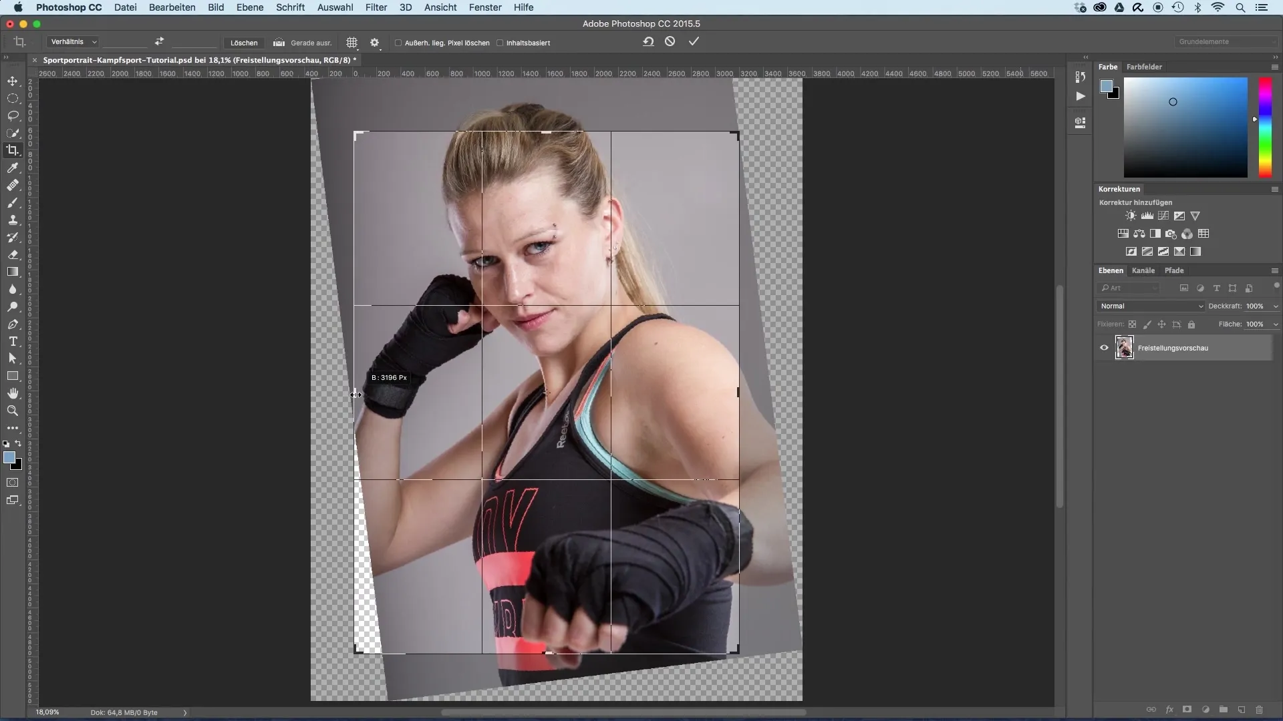Open the Filter menu
This screenshot has width=1283, height=721.
376,7
